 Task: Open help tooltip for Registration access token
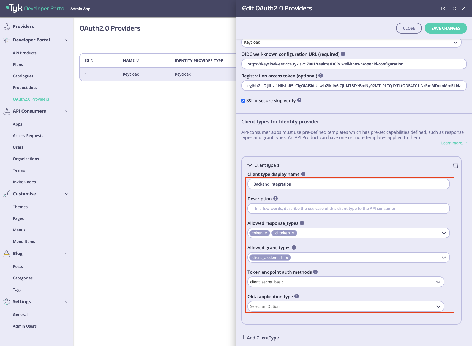click(321, 76)
